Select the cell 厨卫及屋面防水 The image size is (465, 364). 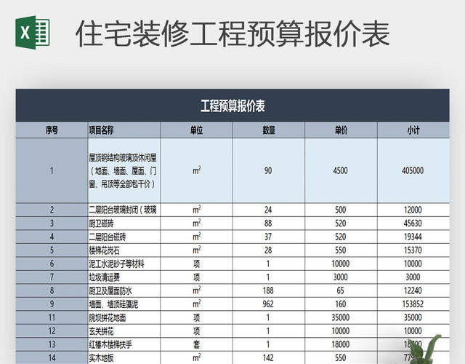click(x=124, y=290)
